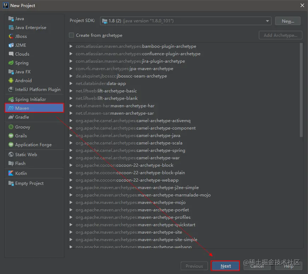308x274 pixels.
Task: Click the Spring Initializr icon
Action: coord(11,99)
